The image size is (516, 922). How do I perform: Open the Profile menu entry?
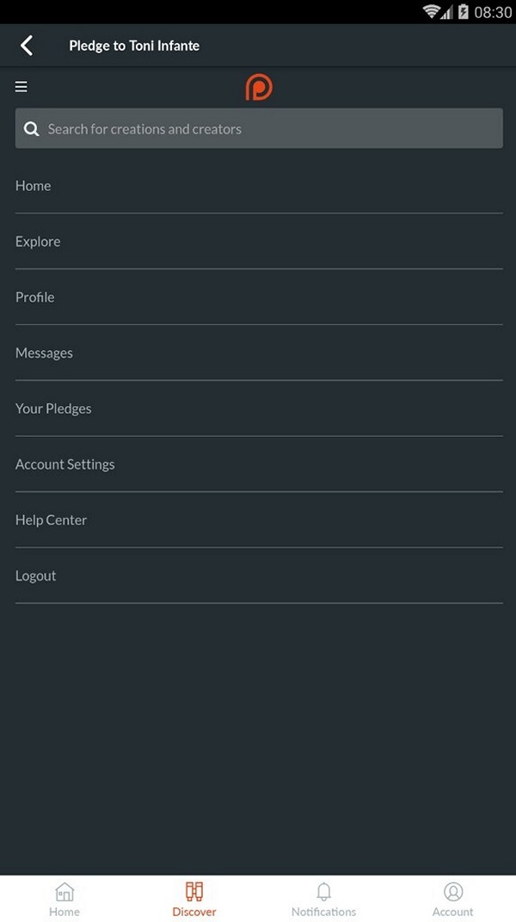tap(259, 298)
